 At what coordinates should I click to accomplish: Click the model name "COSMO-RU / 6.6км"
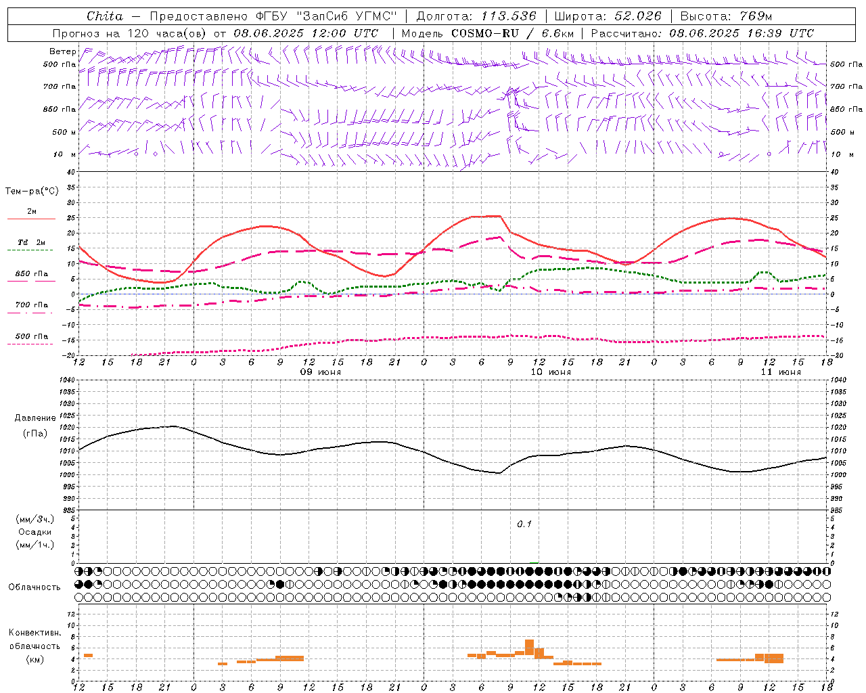(x=513, y=33)
